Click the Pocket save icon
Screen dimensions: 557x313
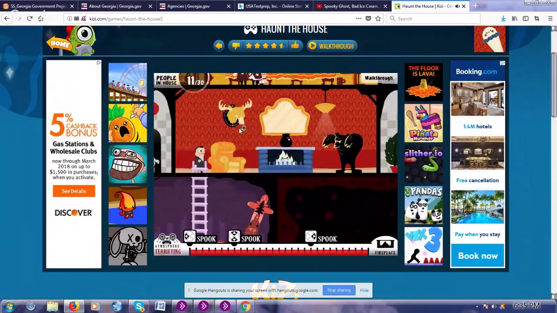tap(368, 18)
